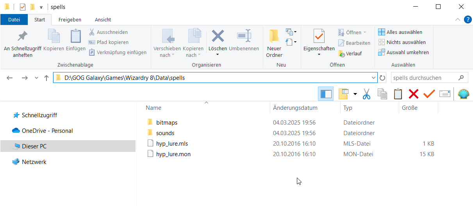Viewport: 473px width, 206px height.
Task: Open the Datei menu tab
Action: tap(14, 19)
